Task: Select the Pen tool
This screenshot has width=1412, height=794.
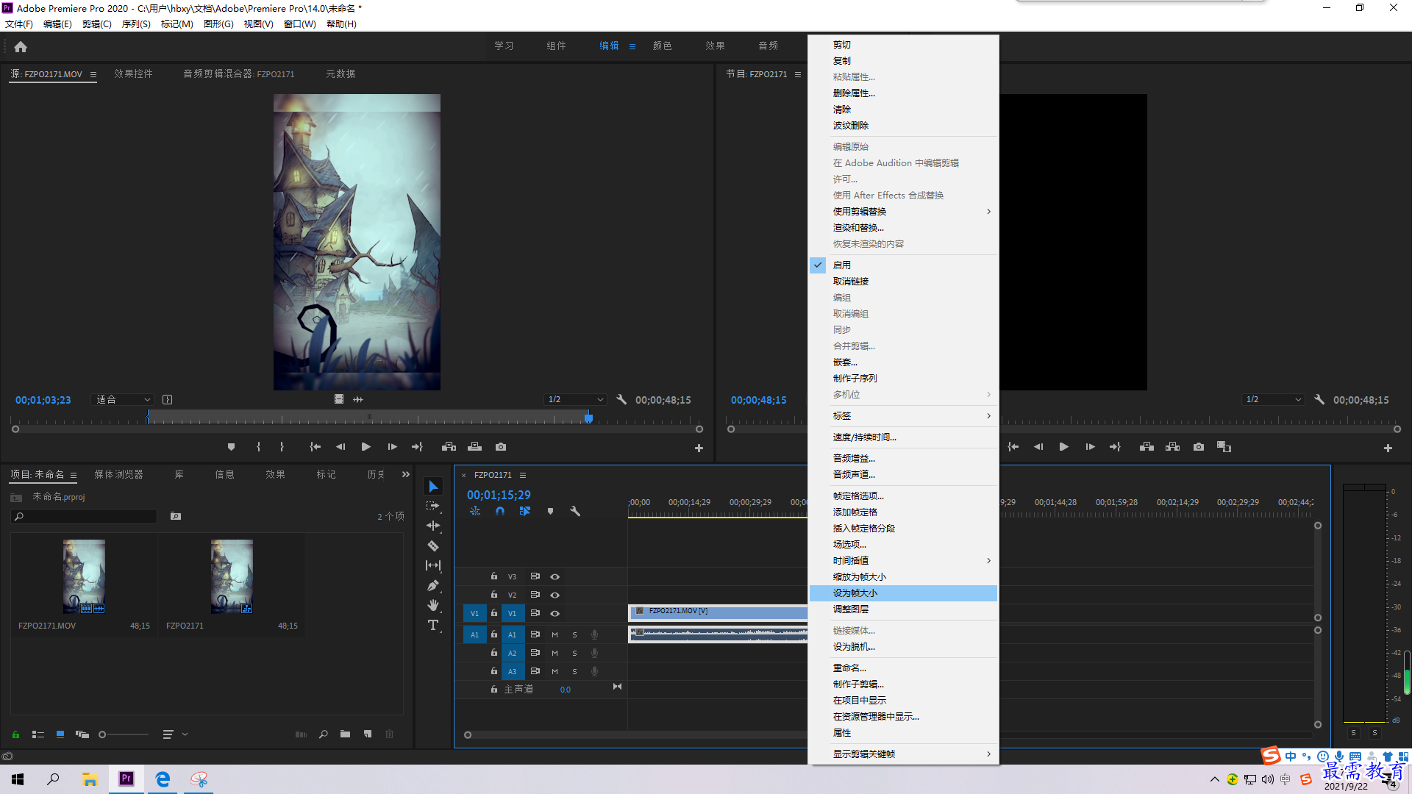Action: [x=433, y=585]
